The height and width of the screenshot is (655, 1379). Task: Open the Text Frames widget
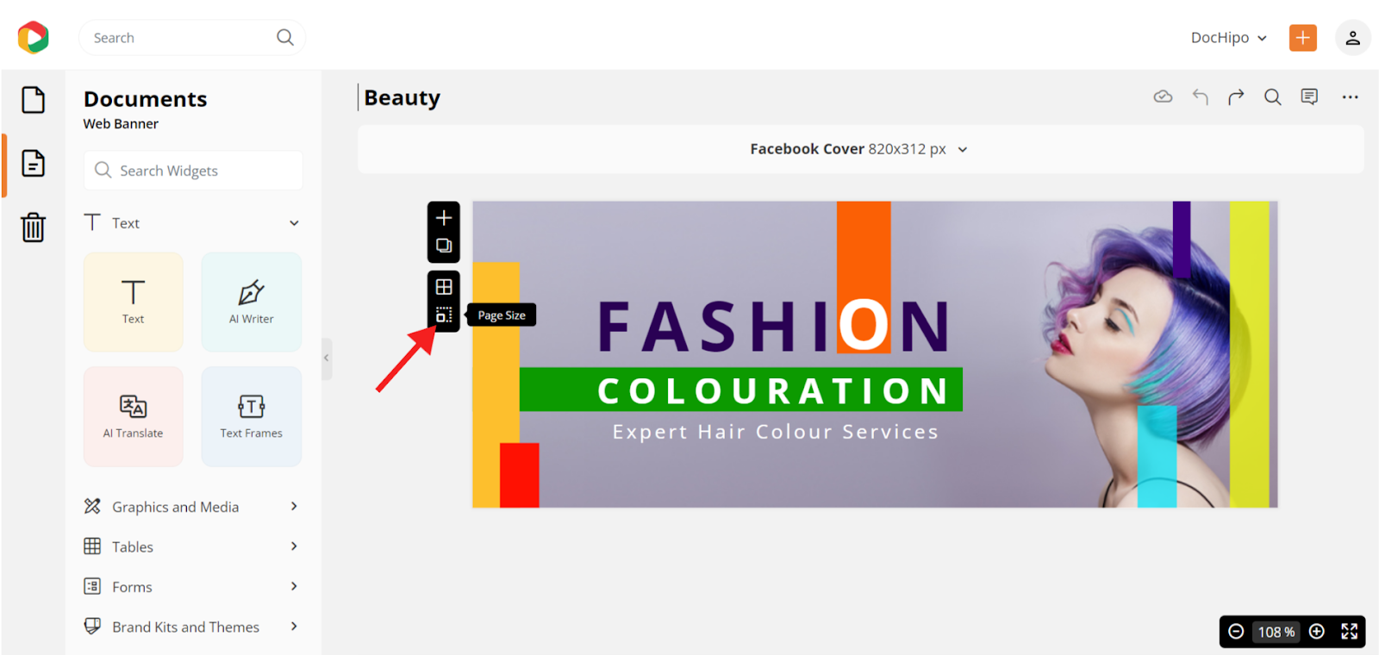pos(252,416)
